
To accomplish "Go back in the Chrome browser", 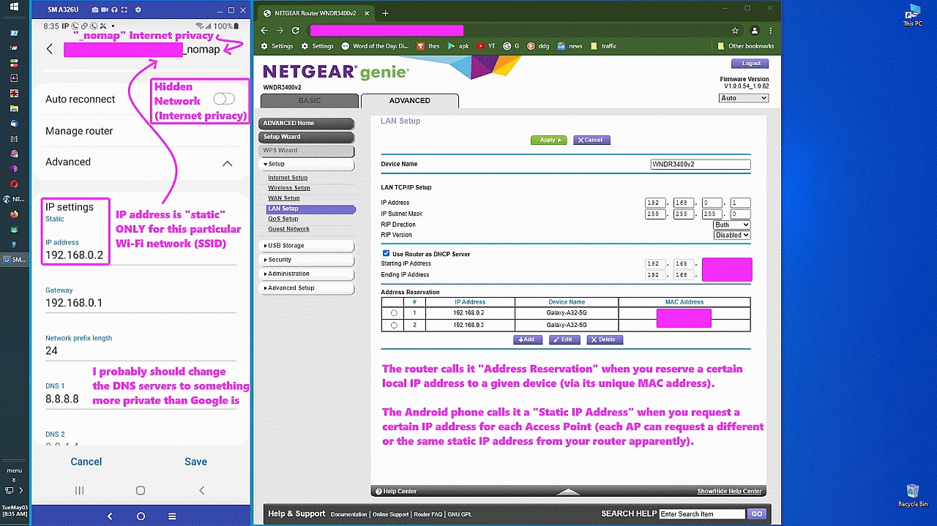I will pos(264,31).
